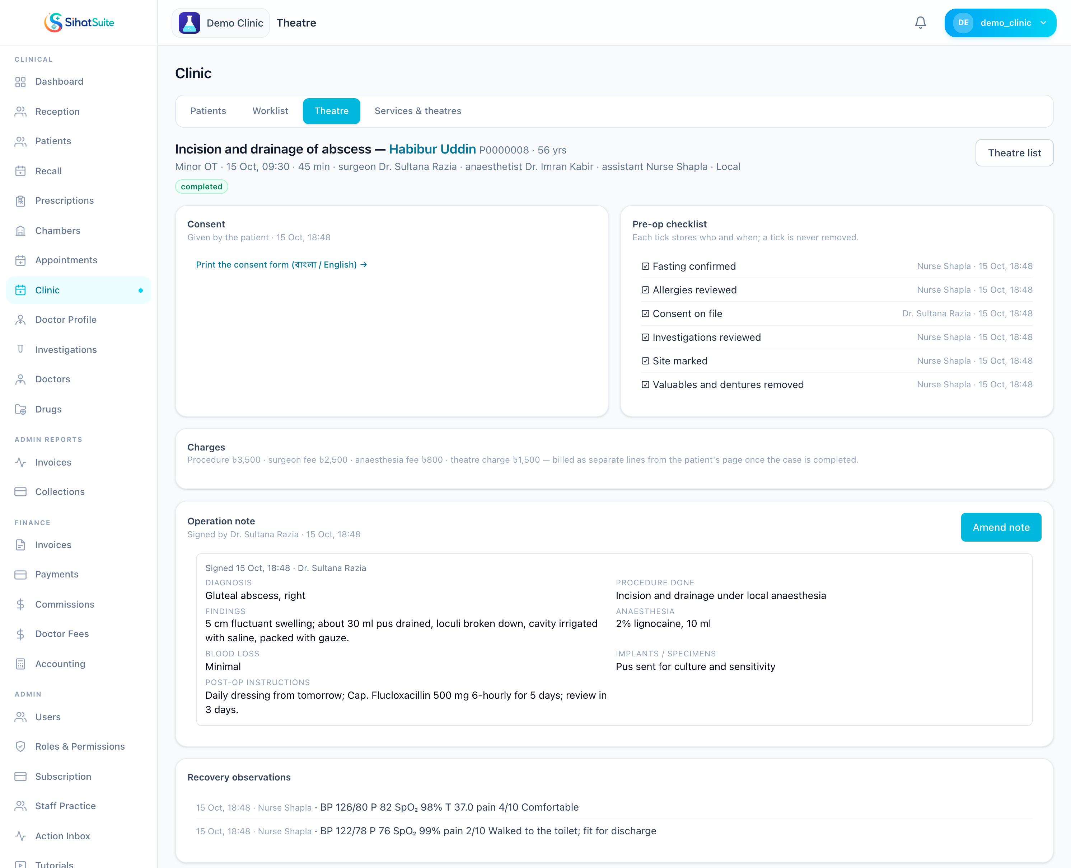
Task: Click Invoices under Admin Reports
Action: (79, 462)
